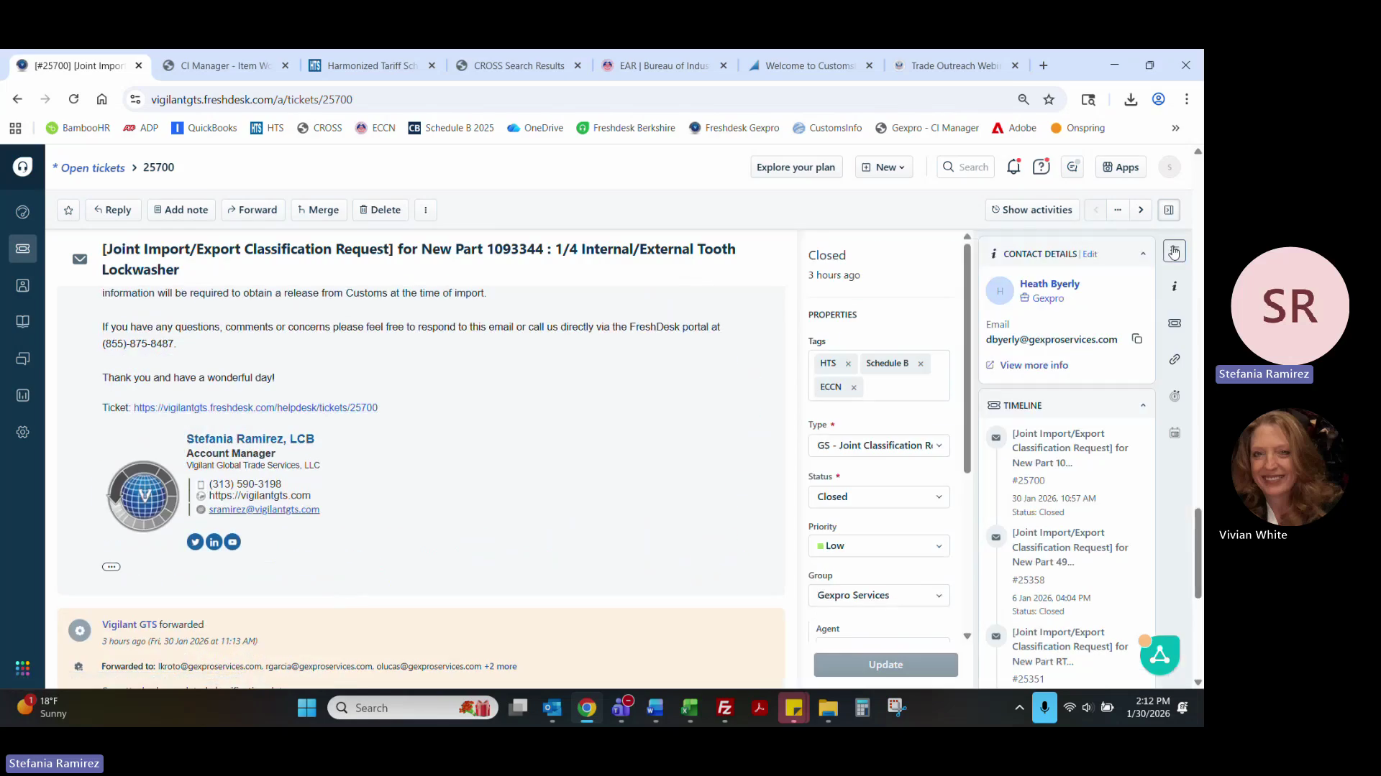Viewport: 1381px width, 776px height.
Task: Remove the Schedule B tag
Action: click(921, 364)
